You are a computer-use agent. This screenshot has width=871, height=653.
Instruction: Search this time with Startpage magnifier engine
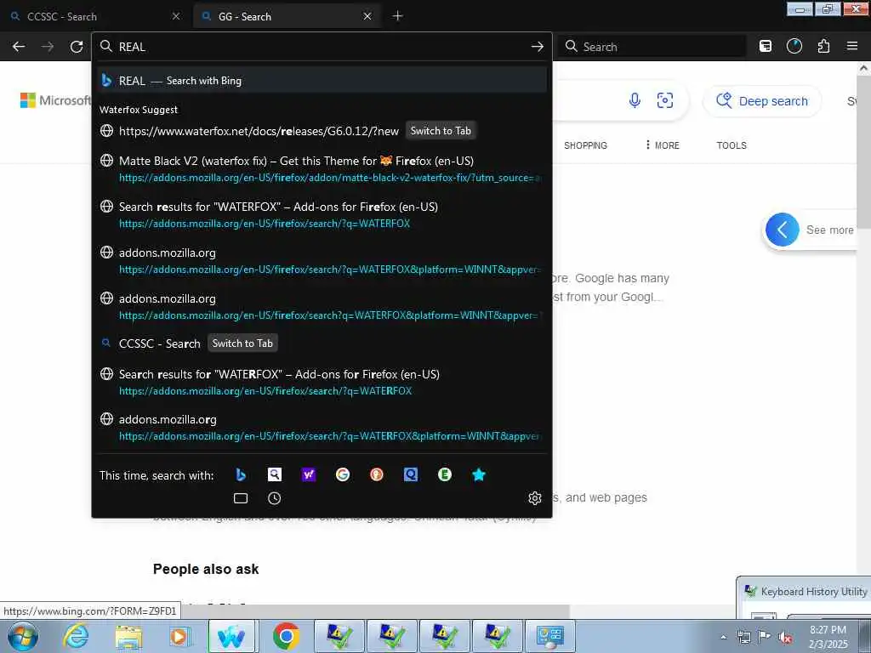275,474
